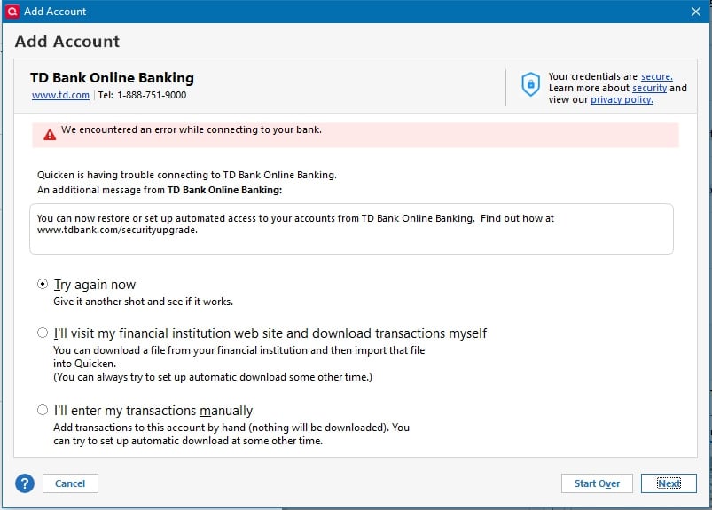Viewport: 712px width, 510px height.
Task: Open help via blue question mark icon
Action: 25,483
